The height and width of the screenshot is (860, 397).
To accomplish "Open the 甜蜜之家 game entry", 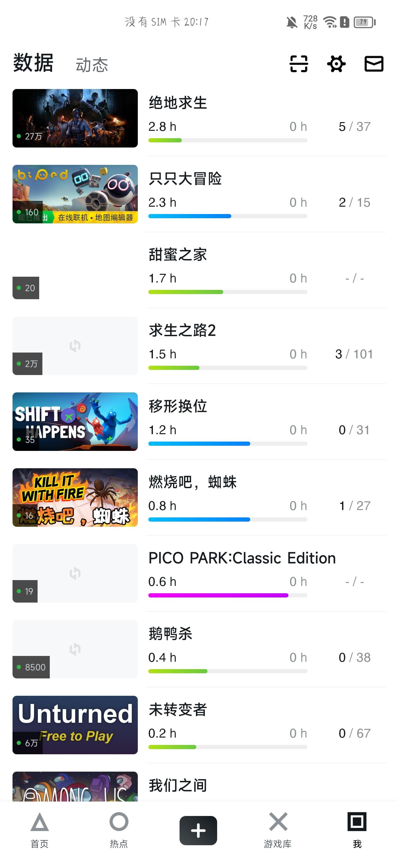I will point(199,270).
